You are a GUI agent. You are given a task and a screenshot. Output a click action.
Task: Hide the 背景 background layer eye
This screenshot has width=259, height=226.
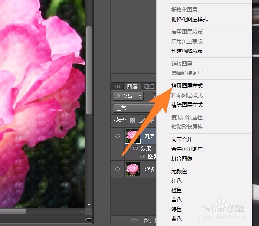tap(118, 169)
